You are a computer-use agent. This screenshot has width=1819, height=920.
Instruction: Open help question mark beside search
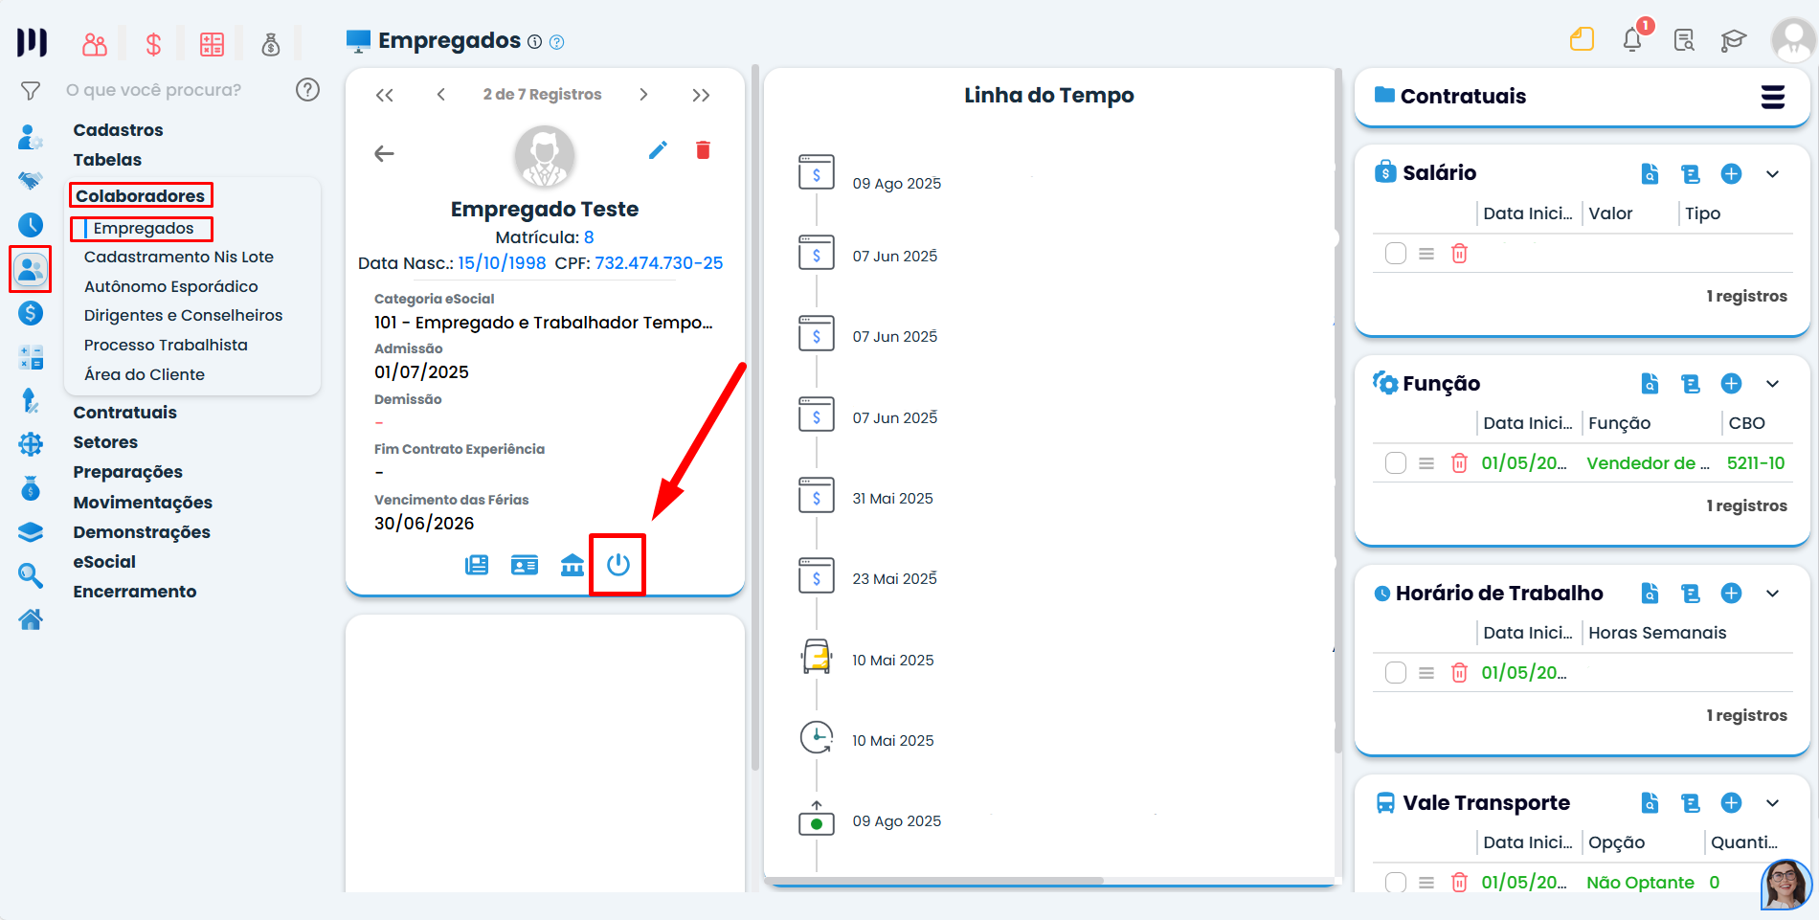pyautogui.click(x=307, y=90)
